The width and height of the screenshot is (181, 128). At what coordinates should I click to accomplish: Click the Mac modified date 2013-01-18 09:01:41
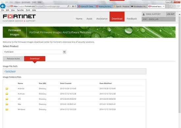[108, 104]
